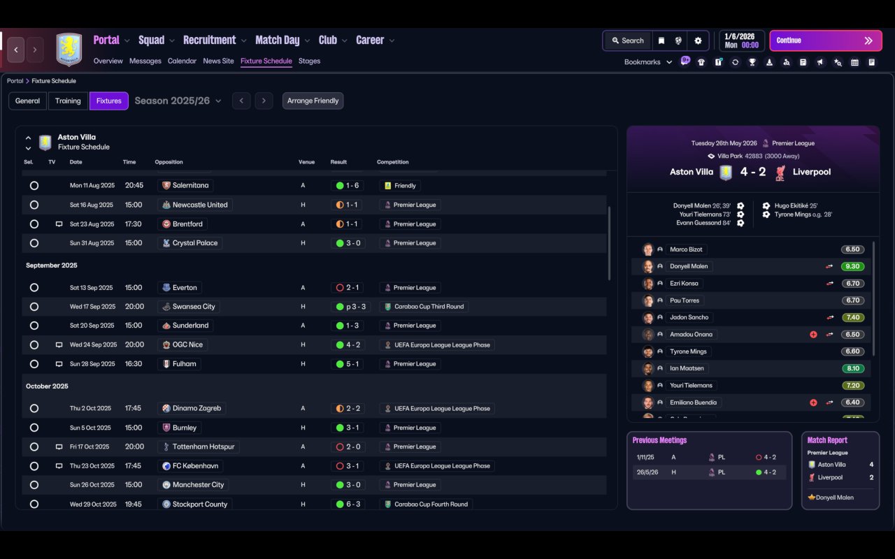895x559 pixels.
Task: Click the Search button
Action: pyautogui.click(x=626, y=41)
